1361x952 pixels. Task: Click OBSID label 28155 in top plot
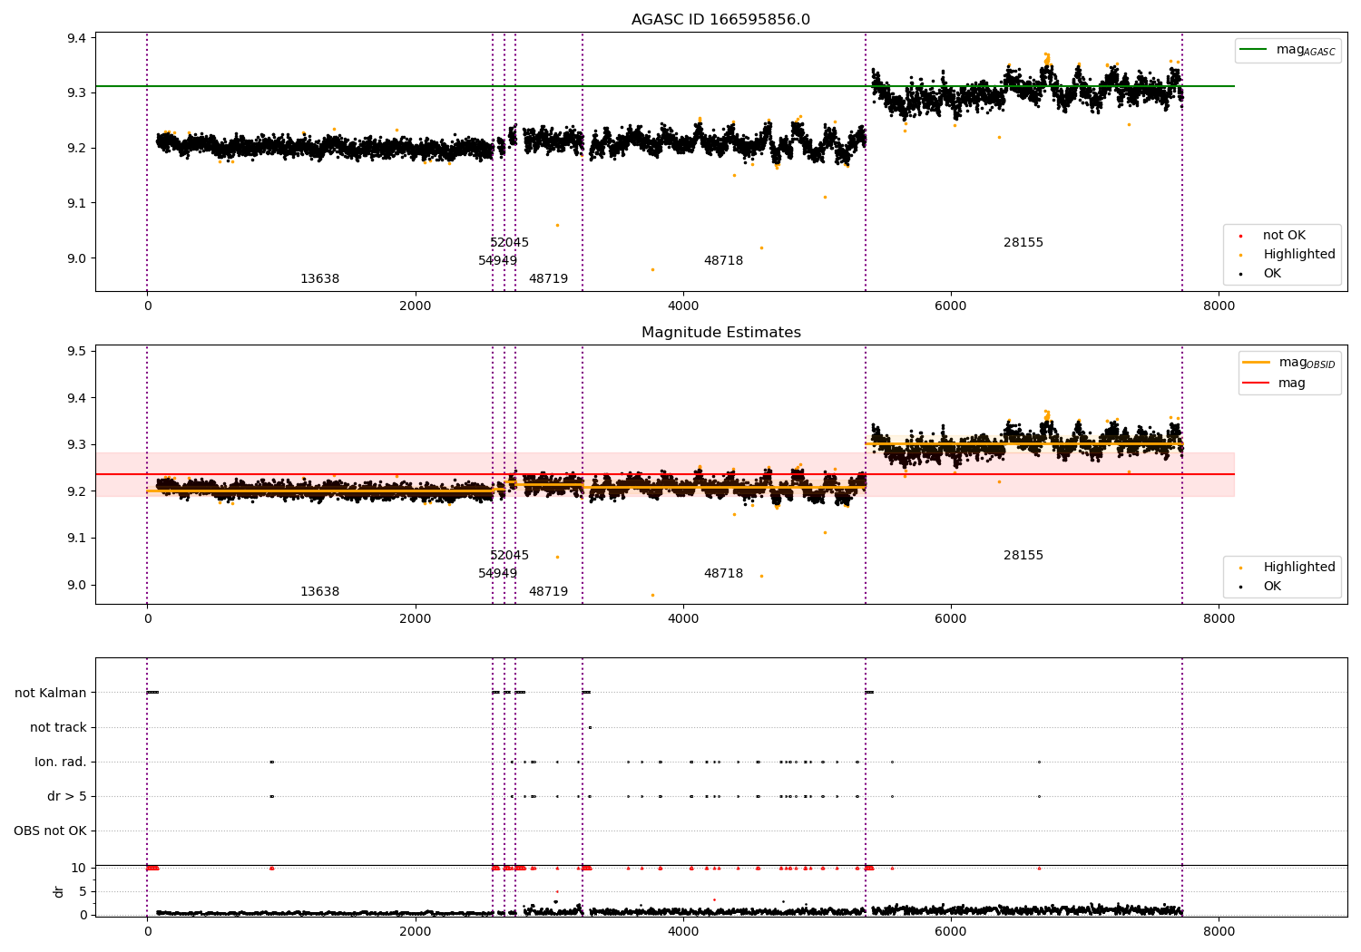[1023, 243]
